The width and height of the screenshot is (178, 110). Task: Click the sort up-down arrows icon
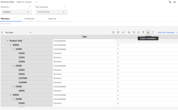click(129, 32)
